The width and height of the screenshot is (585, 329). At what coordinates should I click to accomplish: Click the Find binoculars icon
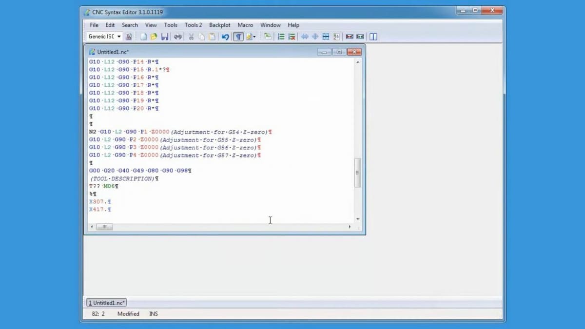[178, 37]
